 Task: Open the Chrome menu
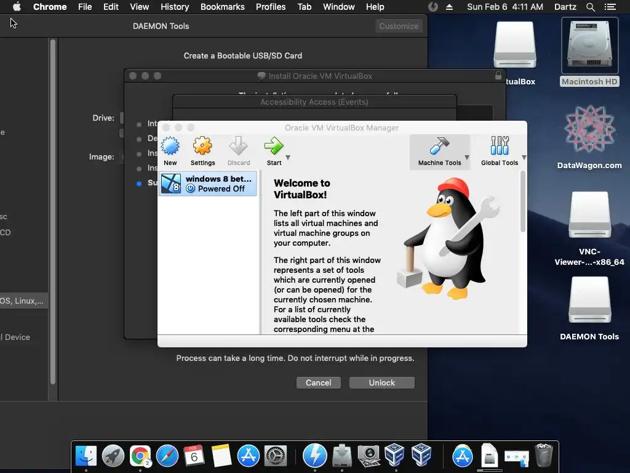point(50,7)
